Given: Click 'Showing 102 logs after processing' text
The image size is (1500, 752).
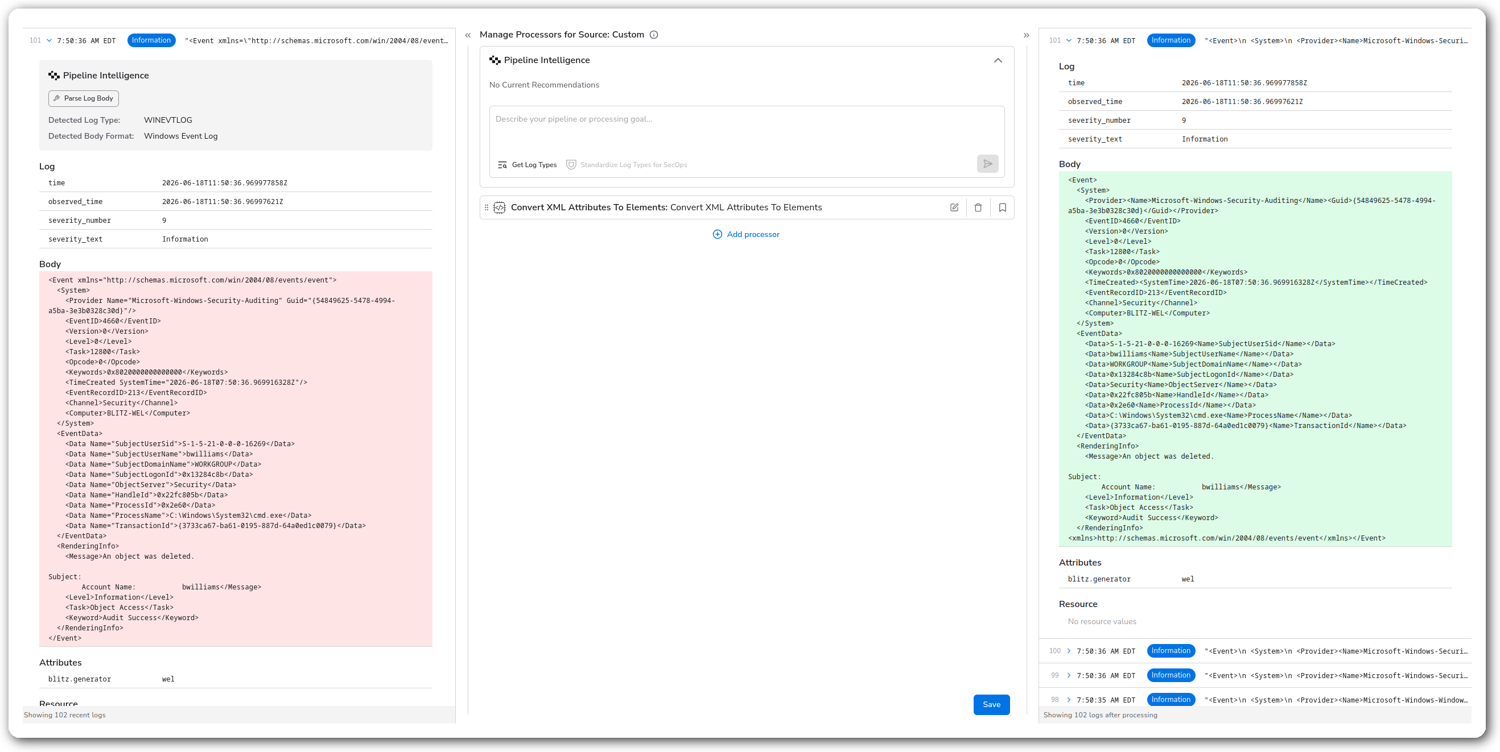Looking at the screenshot, I should pos(1100,716).
